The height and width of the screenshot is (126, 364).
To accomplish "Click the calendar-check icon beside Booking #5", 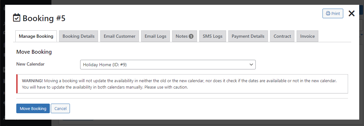I will [17, 18].
